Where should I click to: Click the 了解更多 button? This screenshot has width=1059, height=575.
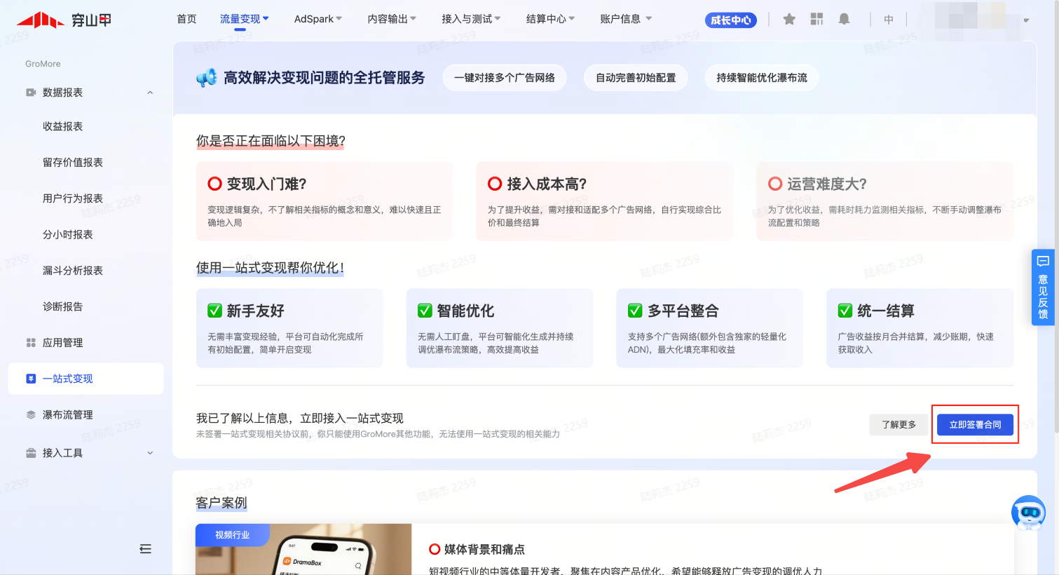click(899, 425)
